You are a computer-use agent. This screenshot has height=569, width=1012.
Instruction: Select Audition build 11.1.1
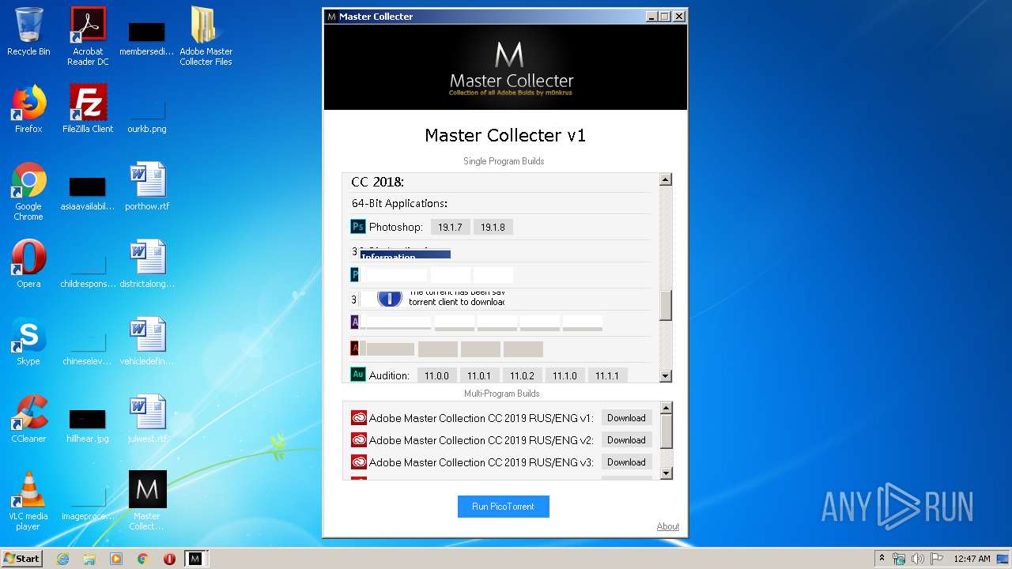(607, 375)
